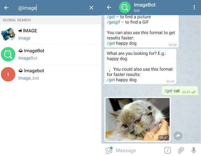Go back from the ImageBot chat
201x156 pixels.
109,7
